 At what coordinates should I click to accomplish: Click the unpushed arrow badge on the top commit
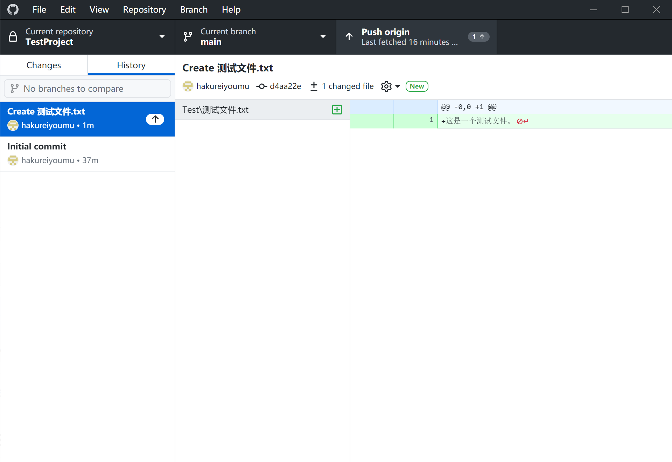[x=155, y=119]
